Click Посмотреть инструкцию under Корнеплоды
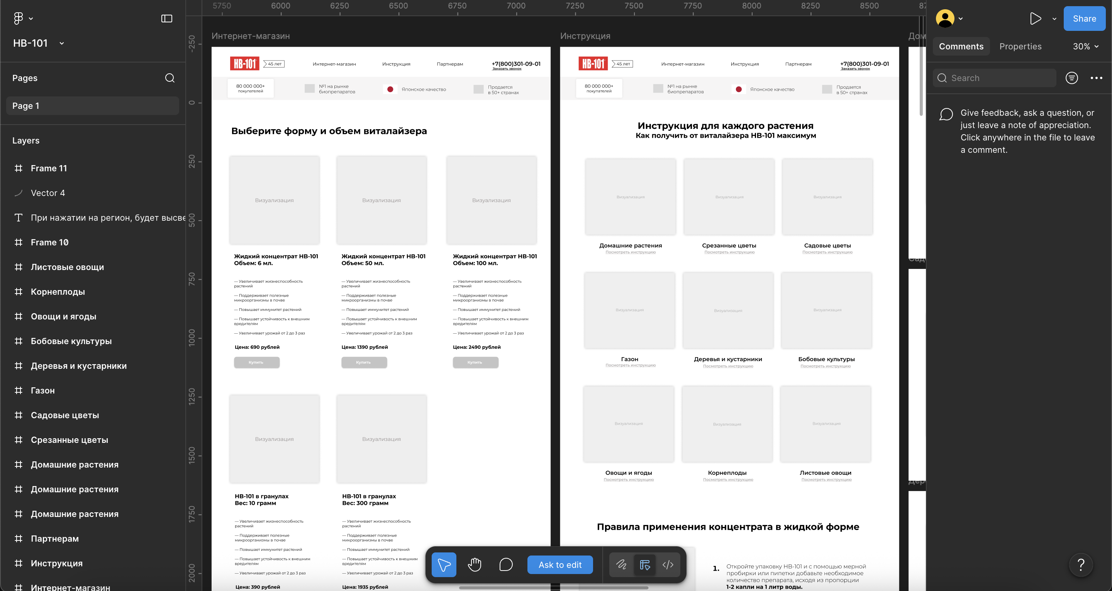This screenshot has width=1112, height=591. pos(728,480)
